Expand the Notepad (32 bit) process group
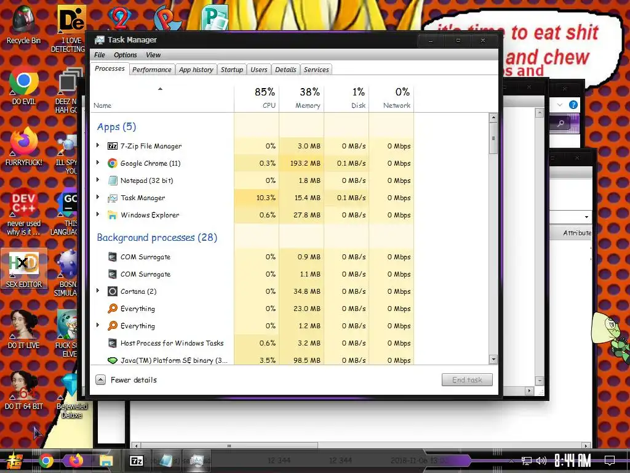 coord(98,180)
